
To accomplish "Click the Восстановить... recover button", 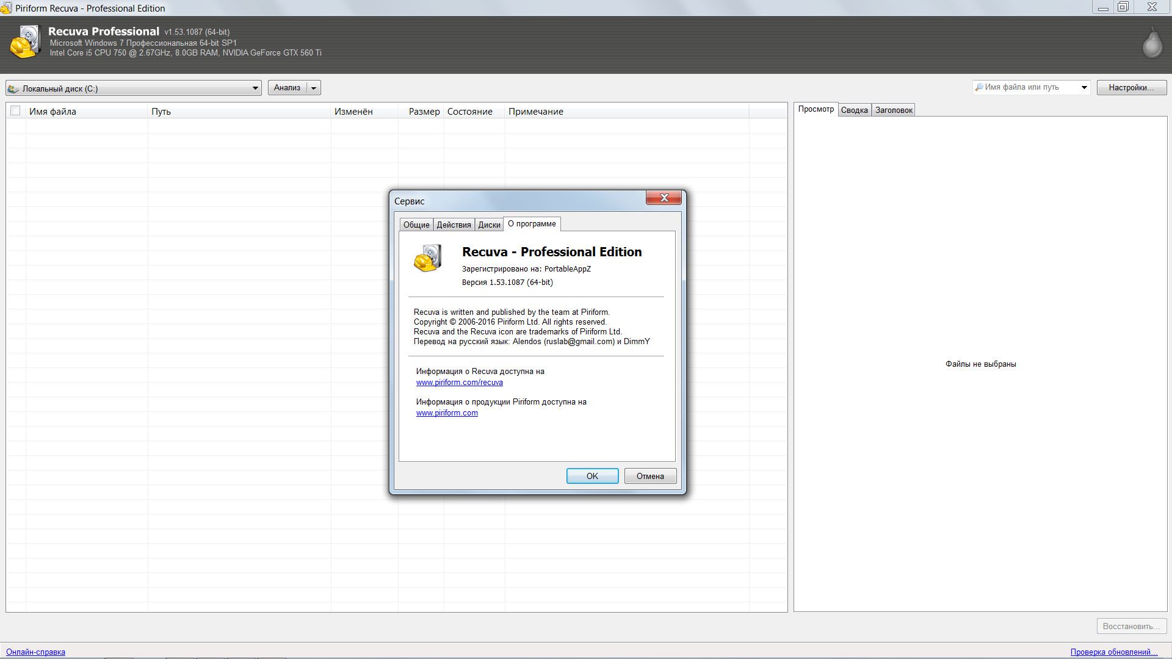I will click(x=1131, y=626).
